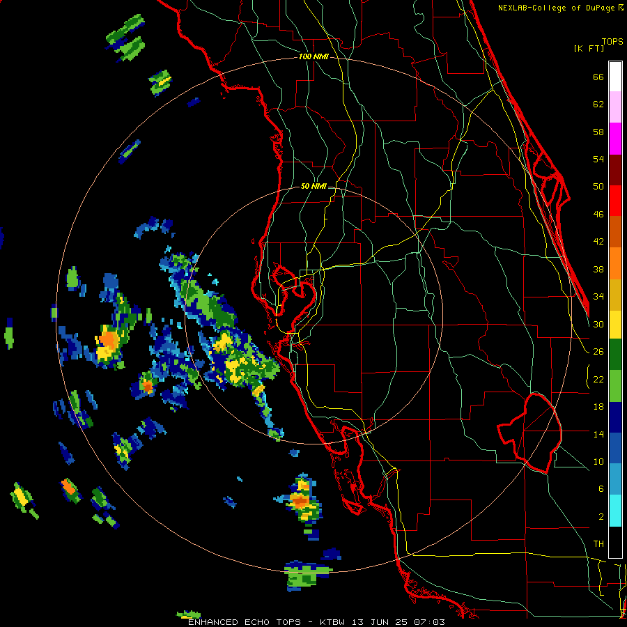Click the legend value 2
Image resolution: width=627 pixels, height=627 pixels.
(601, 517)
